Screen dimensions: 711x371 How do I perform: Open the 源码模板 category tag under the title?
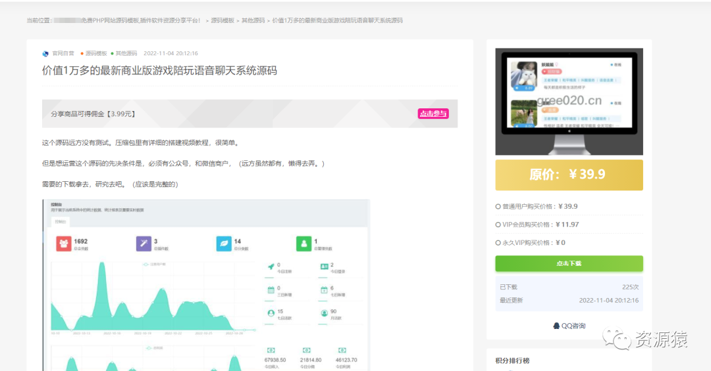(x=96, y=53)
